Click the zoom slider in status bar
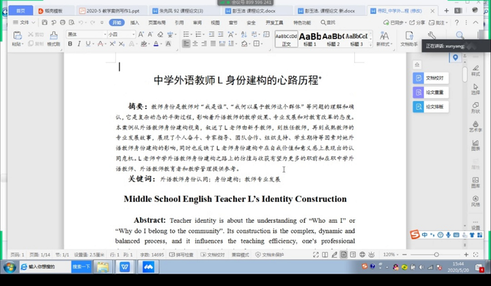Viewport: 491px width, 286px height. (436, 255)
